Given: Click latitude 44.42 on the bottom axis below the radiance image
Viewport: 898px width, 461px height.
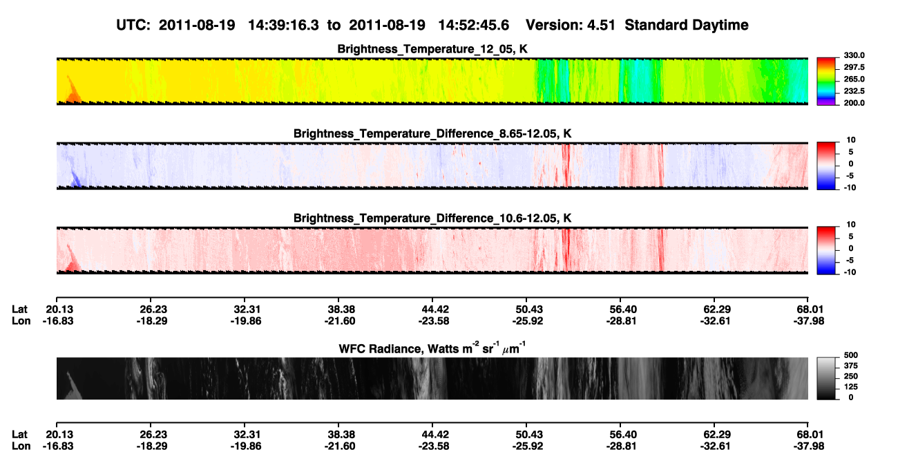Looking at the screenshot, I should [432, 434].
